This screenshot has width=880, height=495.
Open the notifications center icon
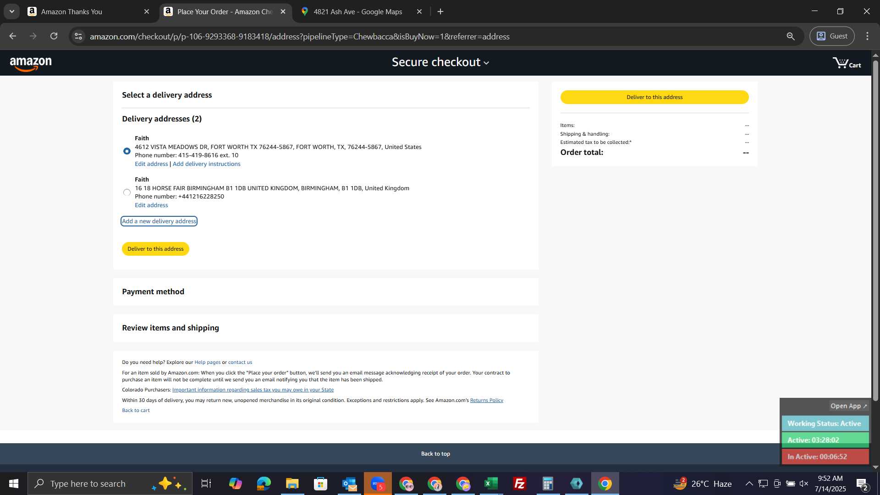(862, 484)
